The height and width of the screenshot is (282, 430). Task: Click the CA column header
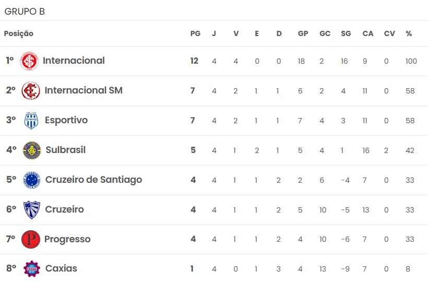(368, 33)
